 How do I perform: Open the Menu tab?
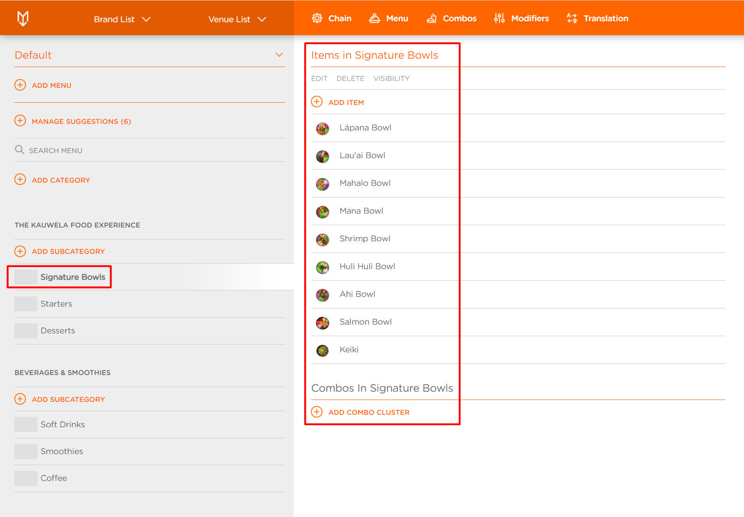click(389, 18)
